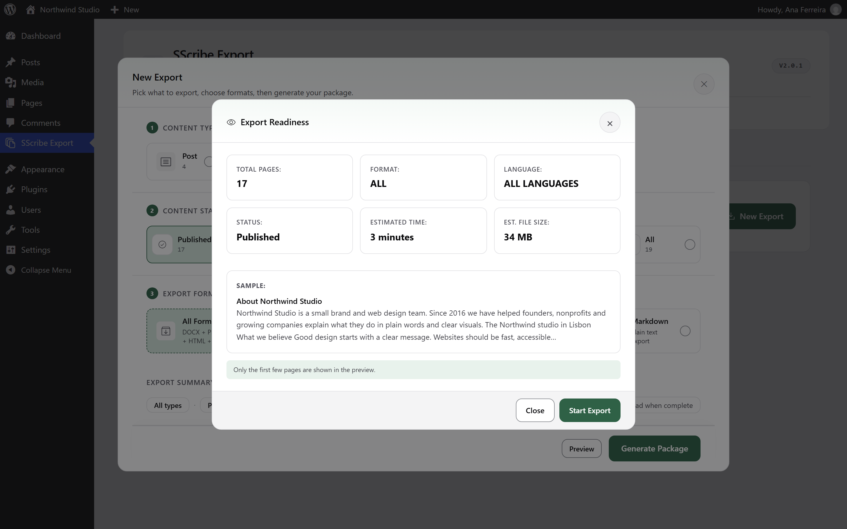847x529 pixels.
Task: Click the plus New icon in admin bar
Action: point(114,10)
